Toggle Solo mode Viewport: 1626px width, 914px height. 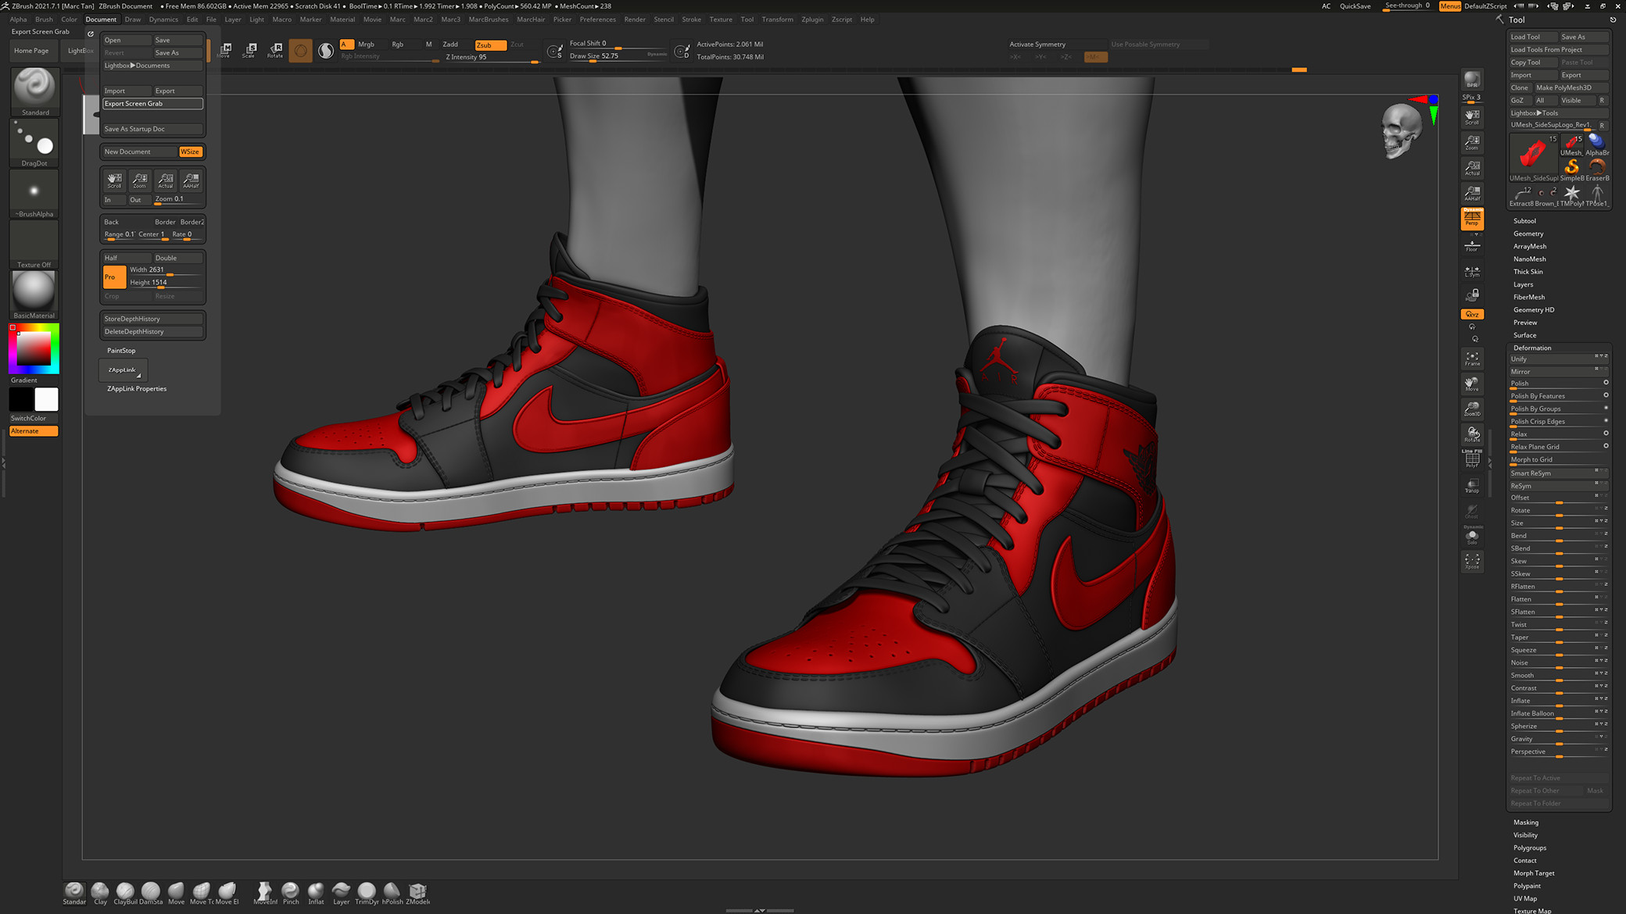pyautogui.click(x=1472, y=536)
